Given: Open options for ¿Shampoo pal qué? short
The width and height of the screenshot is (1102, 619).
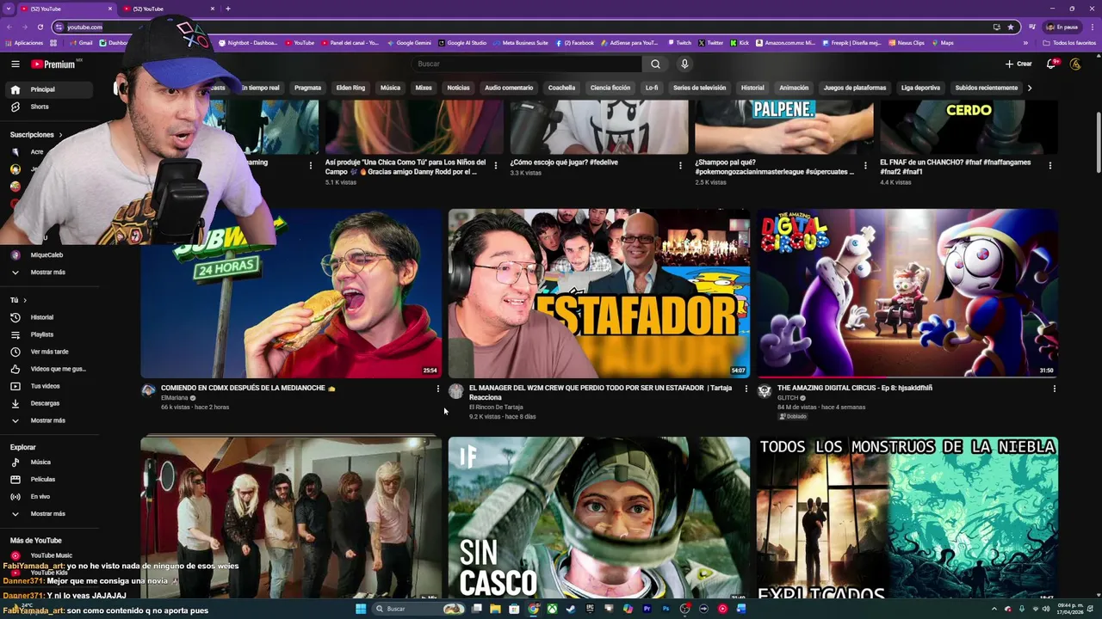Looking at the screenshot, I should point(865,165).
